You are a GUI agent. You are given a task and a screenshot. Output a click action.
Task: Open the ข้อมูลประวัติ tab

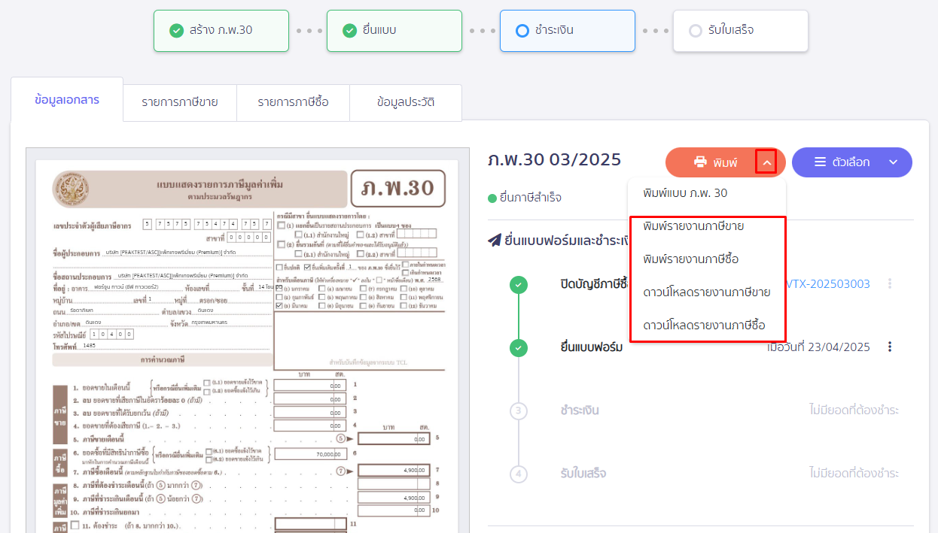tap(406, 102)
